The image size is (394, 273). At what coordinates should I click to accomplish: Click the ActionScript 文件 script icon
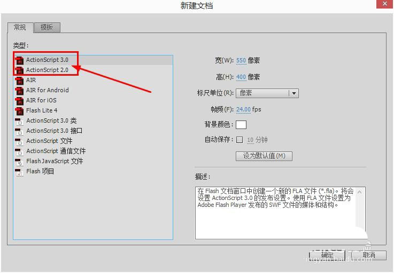click(x=19, y=141)
